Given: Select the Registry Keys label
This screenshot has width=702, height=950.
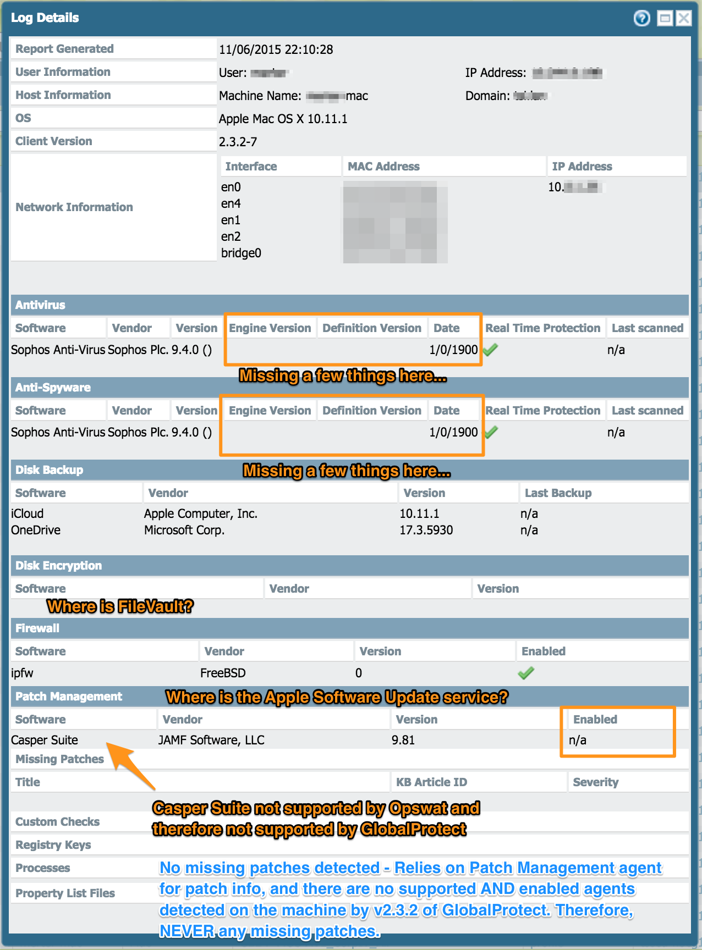Looking at the screenshot, I should 53,844.
